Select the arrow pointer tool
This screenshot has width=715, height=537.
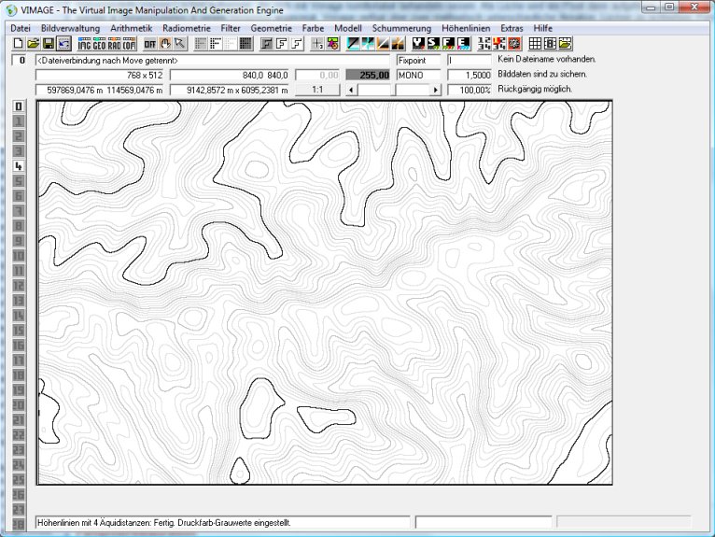(x=179, y=44)
